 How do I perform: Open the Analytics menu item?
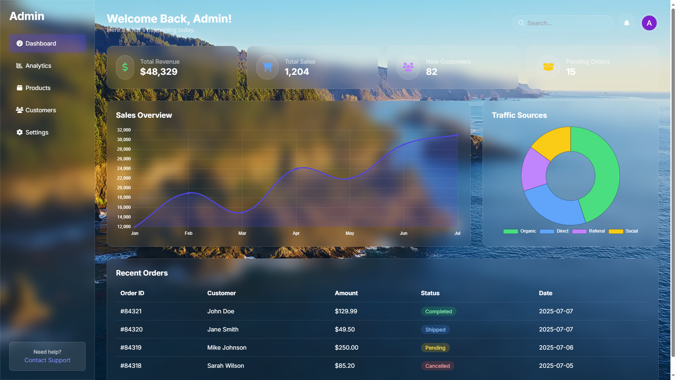click(x=38, y=66)
